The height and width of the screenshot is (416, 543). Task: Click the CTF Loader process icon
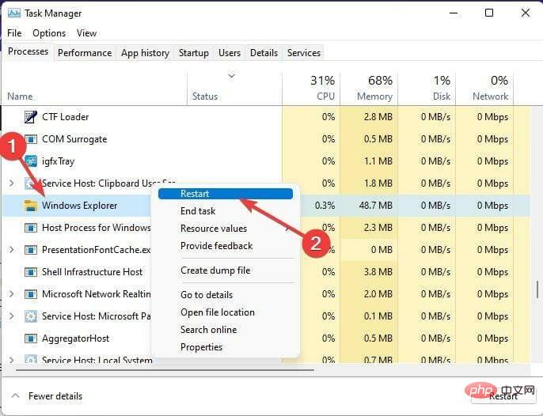click(31, 117)
